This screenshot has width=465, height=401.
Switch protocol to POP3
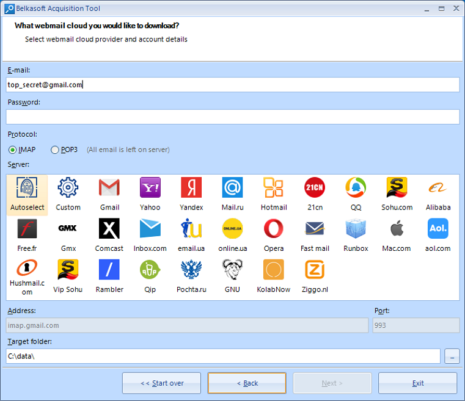(x=55, y=150)
